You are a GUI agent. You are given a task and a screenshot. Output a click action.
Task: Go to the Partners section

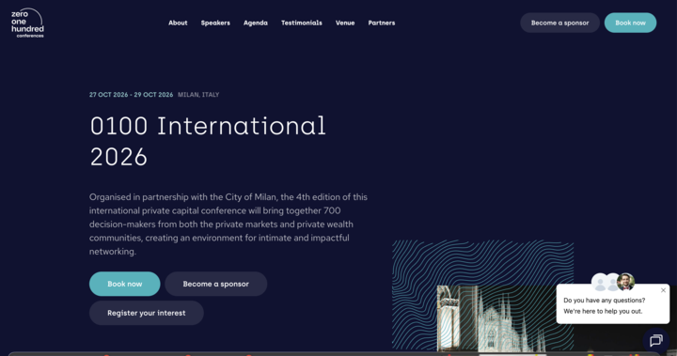[x=382, y=23]
